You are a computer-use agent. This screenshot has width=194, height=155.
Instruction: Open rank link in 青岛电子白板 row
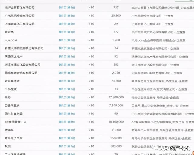tap(67, 138)
